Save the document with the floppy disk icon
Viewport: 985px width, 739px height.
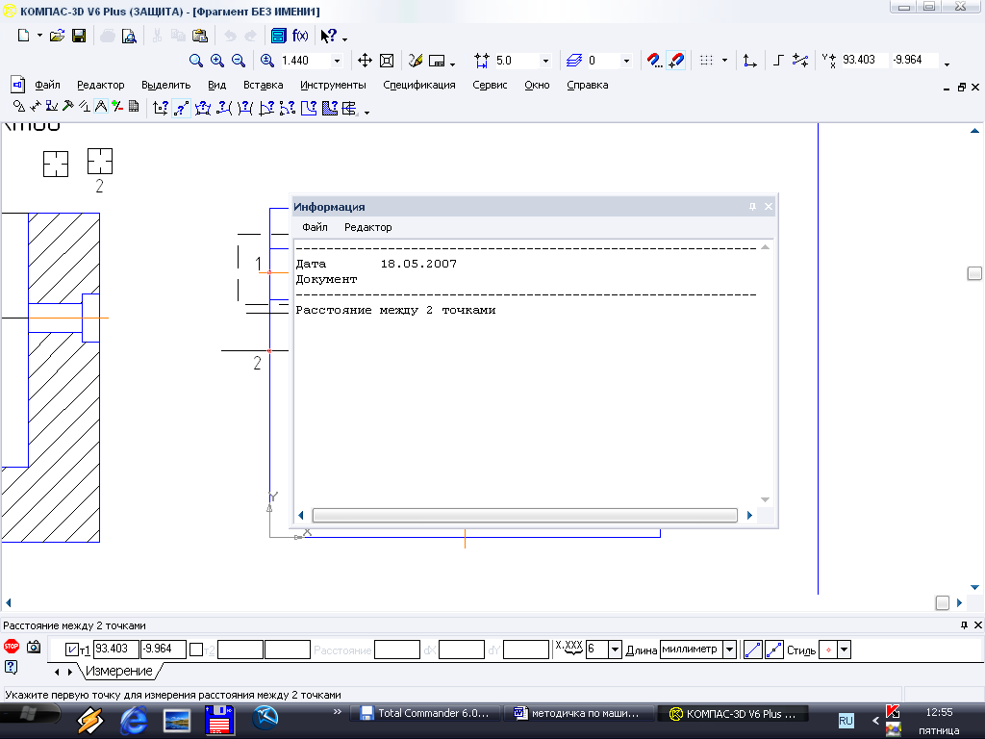pyautogui.click(x=79, y=36)
